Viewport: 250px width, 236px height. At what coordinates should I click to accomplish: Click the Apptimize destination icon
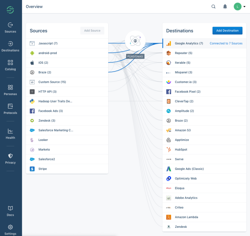click(x=169, y=140)
